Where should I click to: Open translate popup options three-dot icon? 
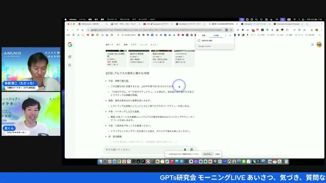coord(226,36)
